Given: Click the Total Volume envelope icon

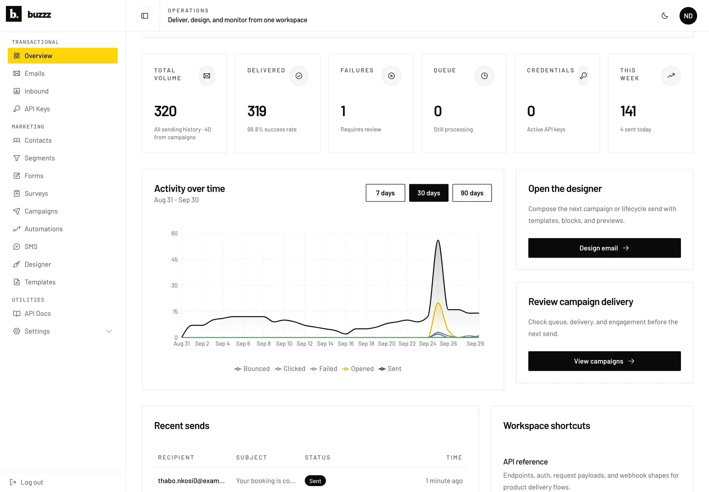Looking at the screenshot, I should tap(207, 76).
